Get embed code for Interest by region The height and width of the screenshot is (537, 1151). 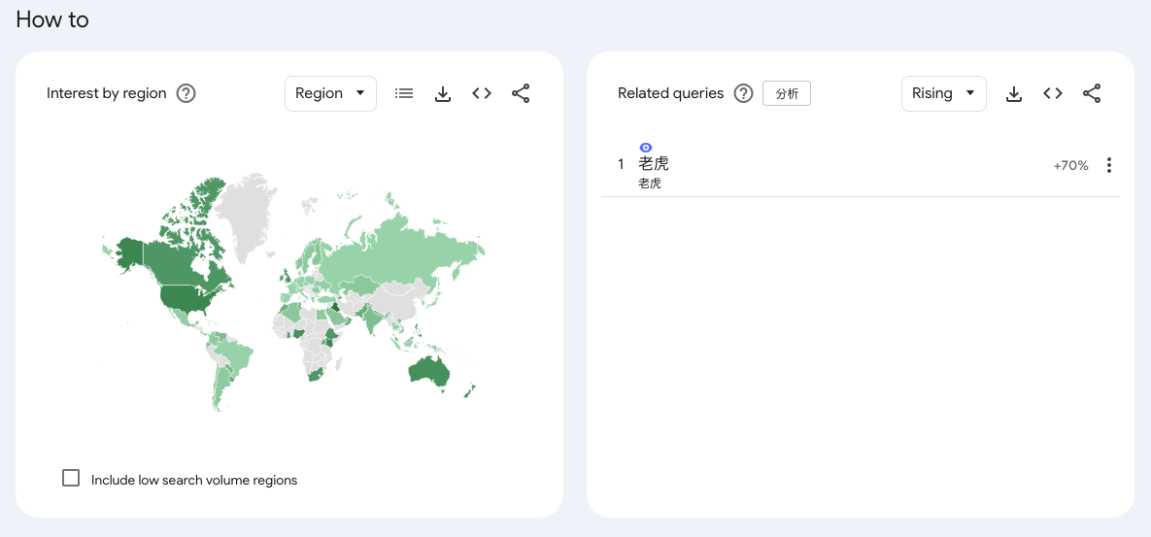point(482,94)
